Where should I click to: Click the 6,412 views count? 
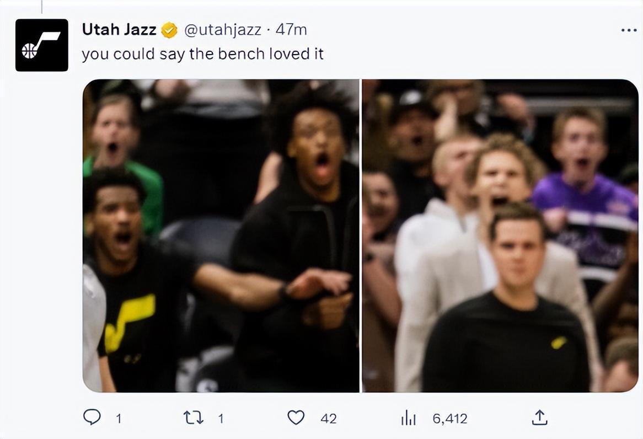click(x=449, y=419)
